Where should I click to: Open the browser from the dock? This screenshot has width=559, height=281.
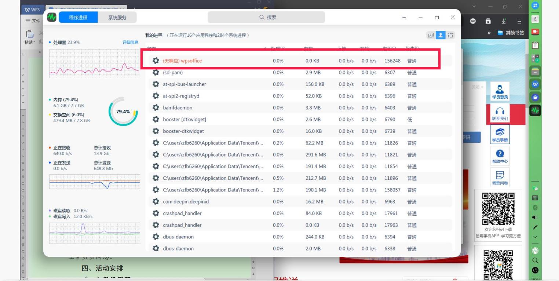535,98
